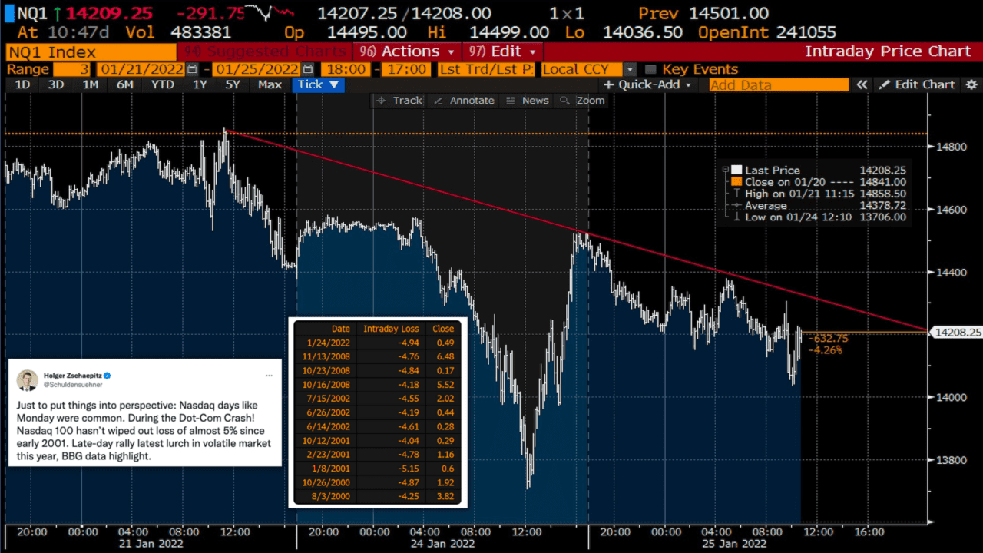Enable the Key Events checkbox
Viewport: 983px width, 553px height.
coord(650,69)
